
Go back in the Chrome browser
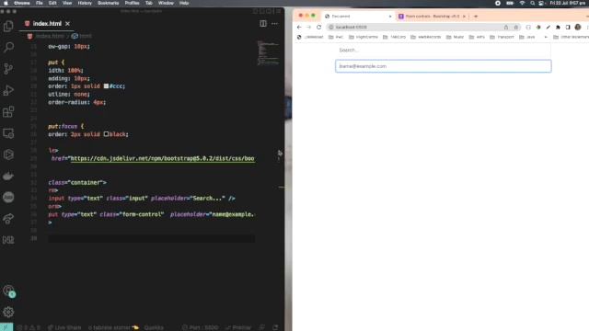299,27
